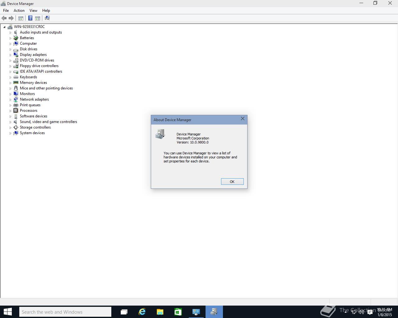
Task: Click the Device Manager icon in About dialog
Action: pos(160,134)
